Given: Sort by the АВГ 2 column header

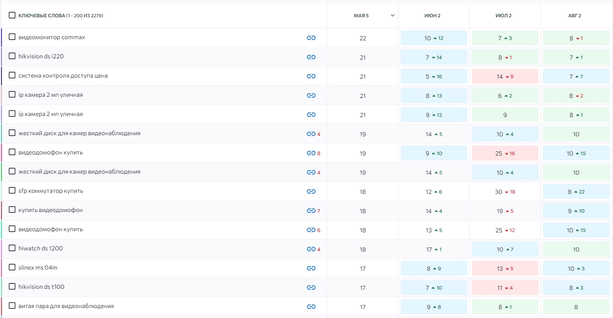Looking at the screenshot, I should coord(575,16).
